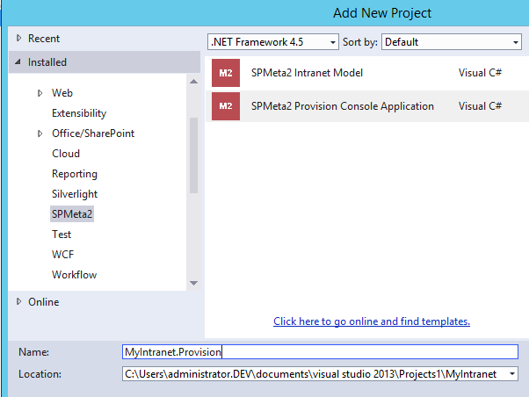Expand the Web templates node
The height and width of the screenshot is (397, 529).
click(x=40, y=93)
